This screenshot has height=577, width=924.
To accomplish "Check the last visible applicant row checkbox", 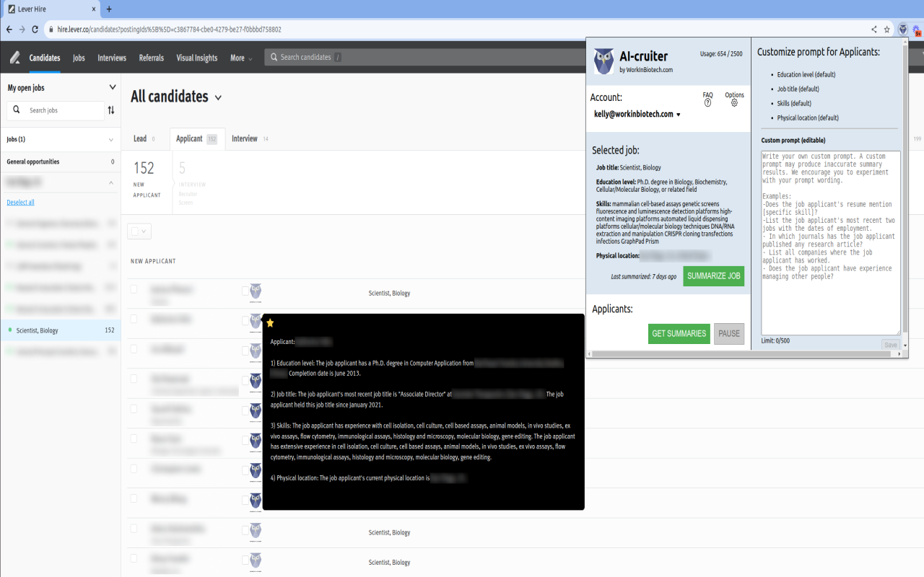I will pos(133,558).
